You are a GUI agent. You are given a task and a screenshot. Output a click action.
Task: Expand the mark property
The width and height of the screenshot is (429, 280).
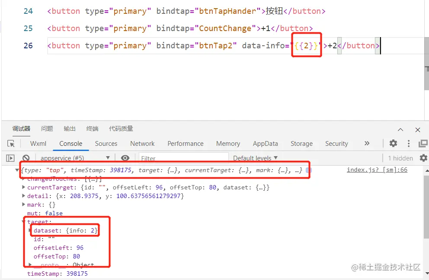point(23,204)
